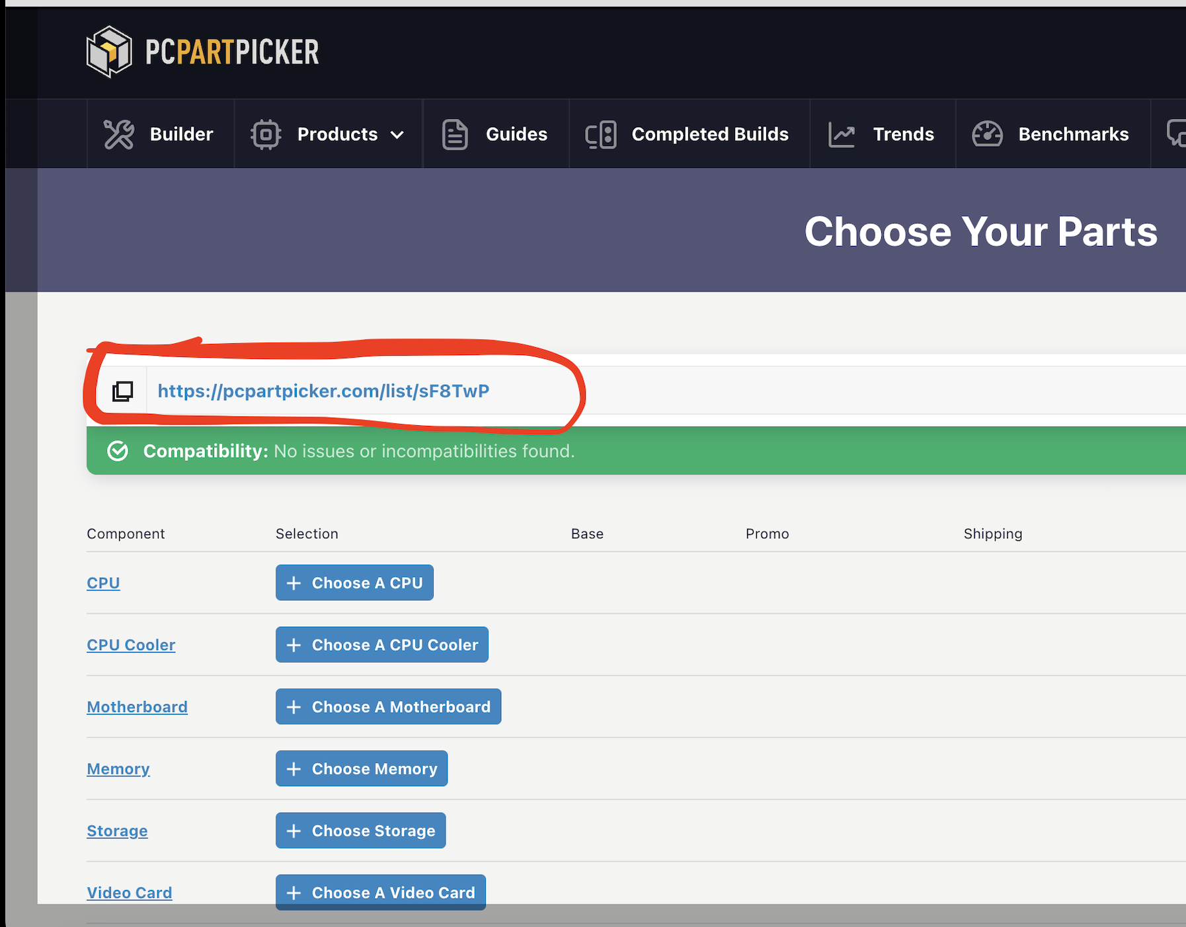Open the Memory component link

coord(118,768)
